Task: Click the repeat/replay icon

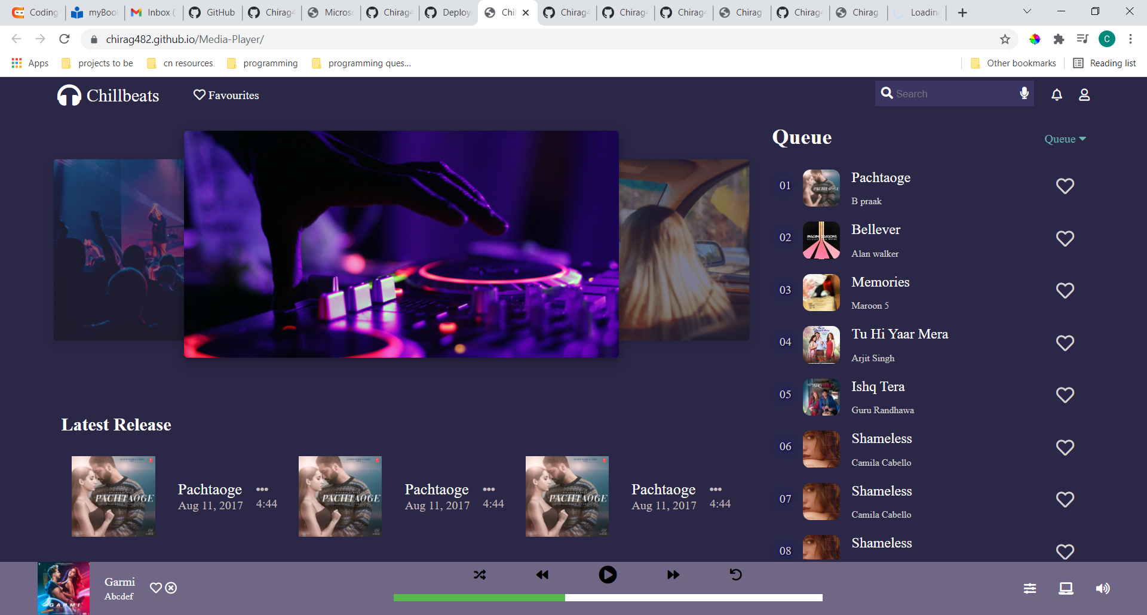Action: click(x=736, y=575)
